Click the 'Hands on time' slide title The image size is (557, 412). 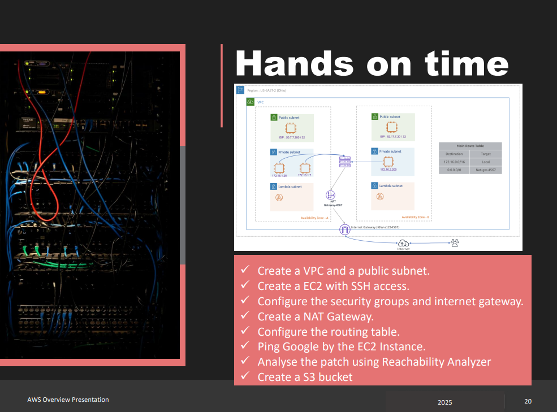[372, 63]
